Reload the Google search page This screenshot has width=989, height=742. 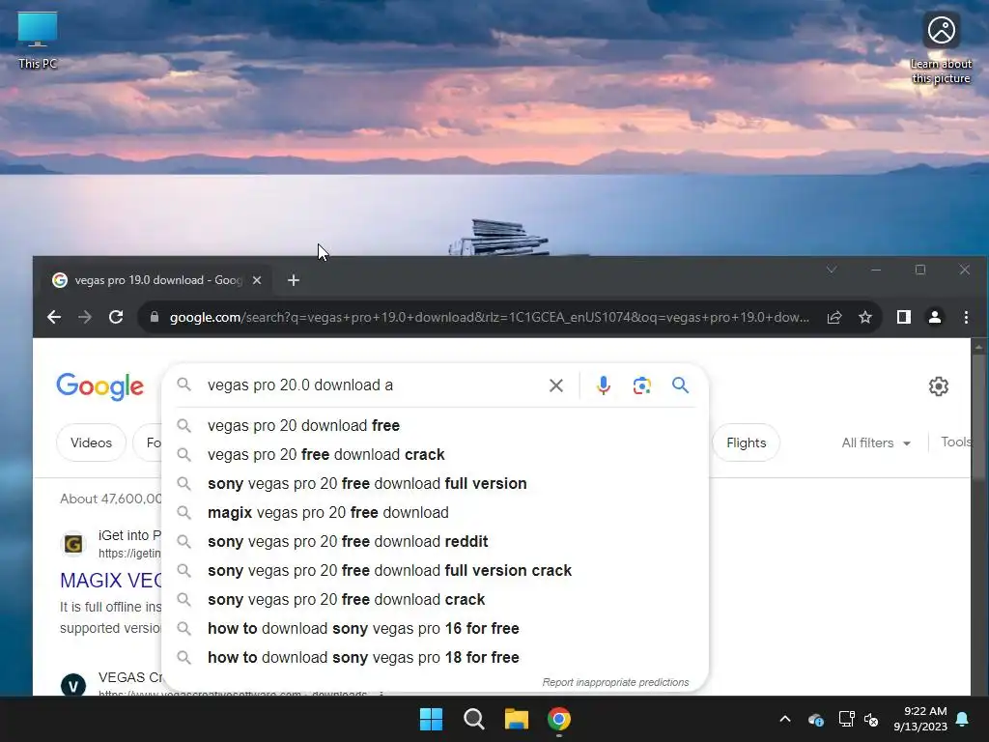[x=116, y=317]
